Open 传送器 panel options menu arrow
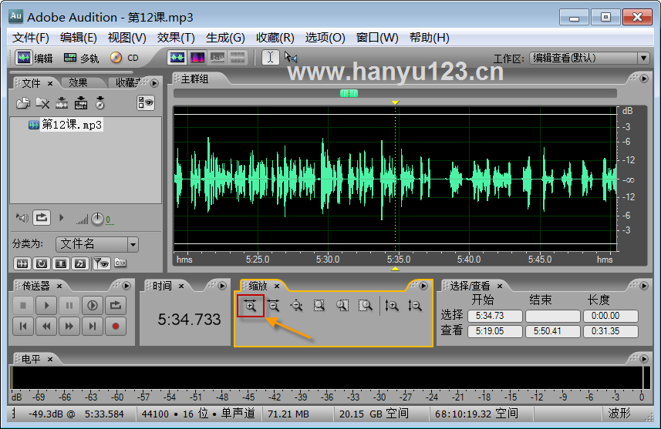This screenshot has width=661, height=429. [126, 286]
